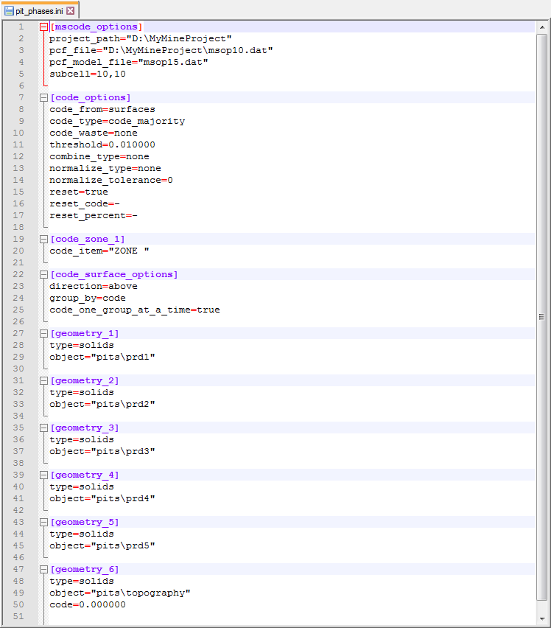Click the threshold=0.010000 line
The width and height of the screenshot is (551, 628).
102,144
